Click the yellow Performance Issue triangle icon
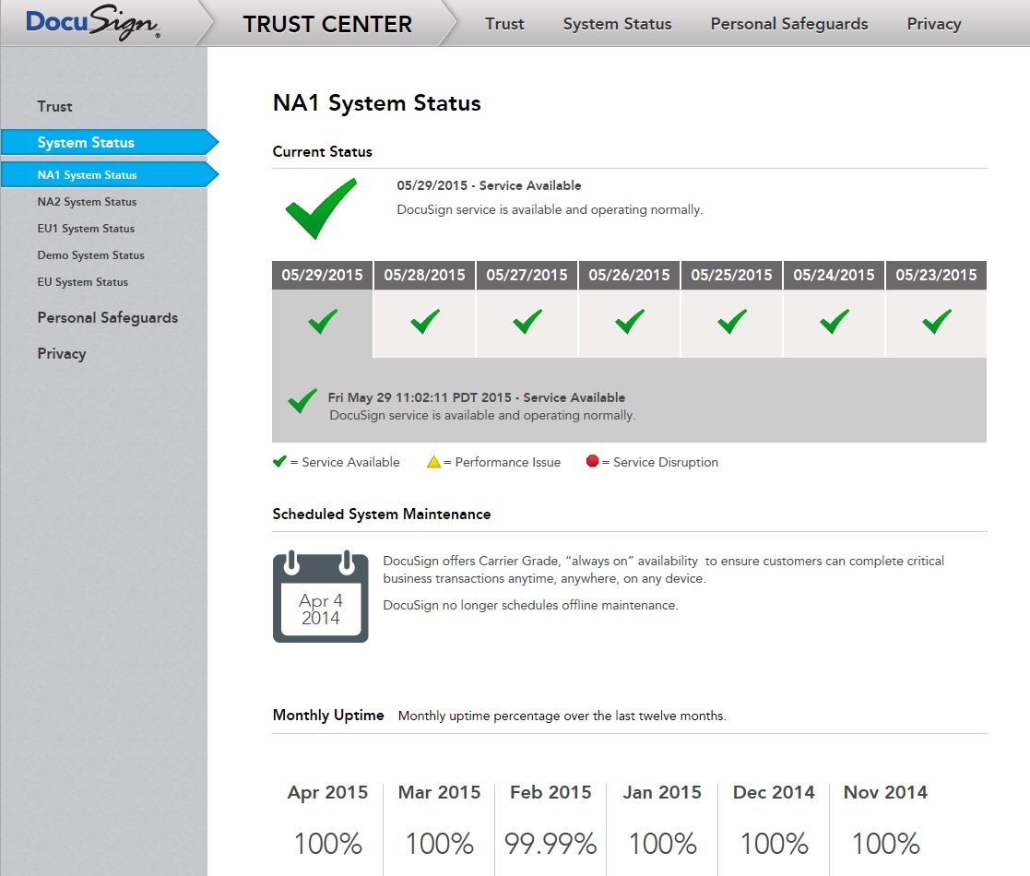Viewport: 1030px width, 876px height. pyautogui.click(x=433, y=462)
